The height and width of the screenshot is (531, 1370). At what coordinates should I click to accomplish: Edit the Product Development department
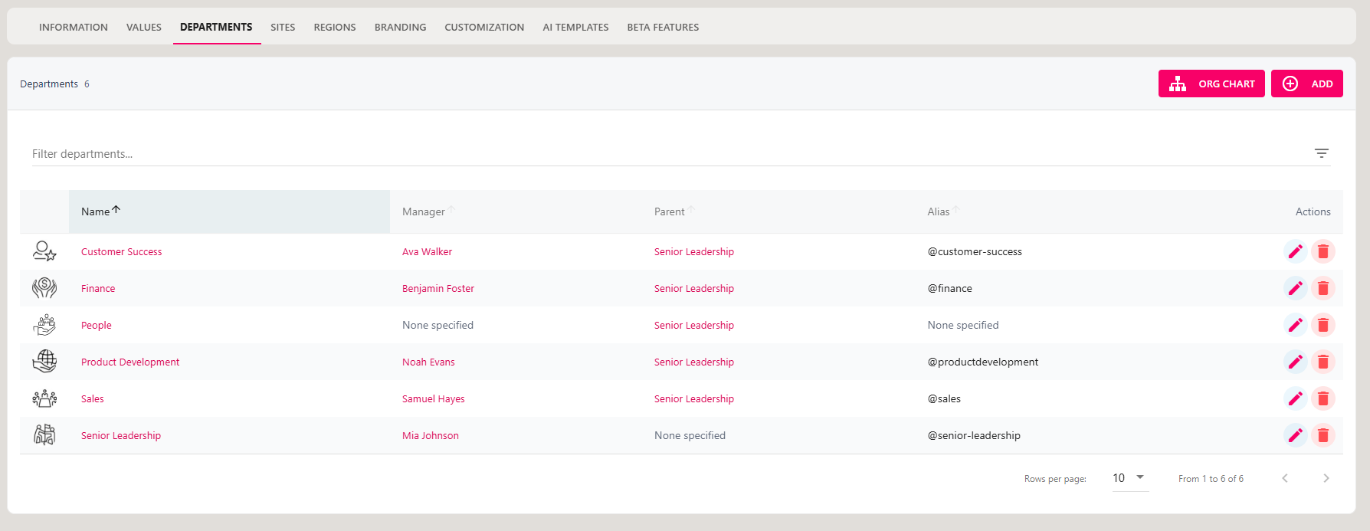pyautogui.click(x=1295, y=362)
